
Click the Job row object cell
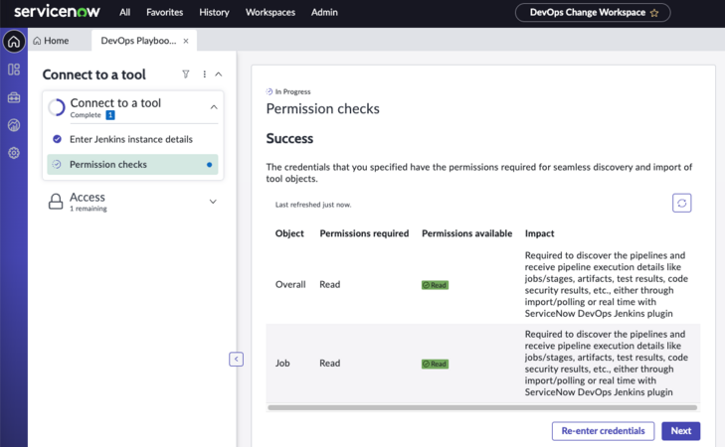click(282, 363)
